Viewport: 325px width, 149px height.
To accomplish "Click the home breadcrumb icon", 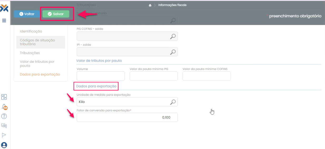I will (x=150, y=5).
